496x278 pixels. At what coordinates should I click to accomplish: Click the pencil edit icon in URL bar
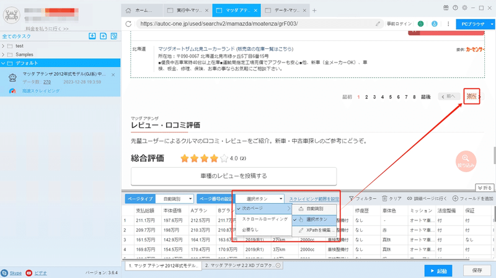point(378,24)
